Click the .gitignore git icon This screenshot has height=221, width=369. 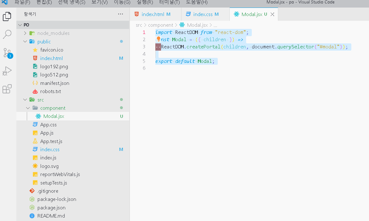[x=32, y=191]
